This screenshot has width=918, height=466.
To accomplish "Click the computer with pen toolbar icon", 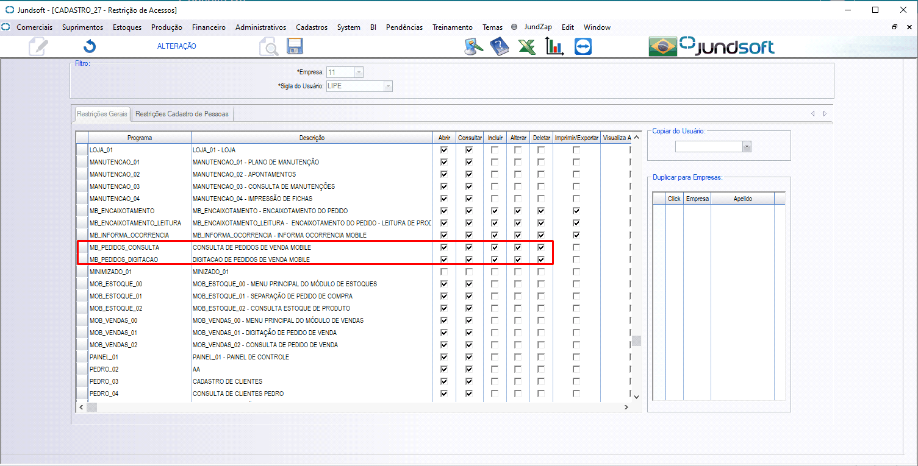I will 473,46.
